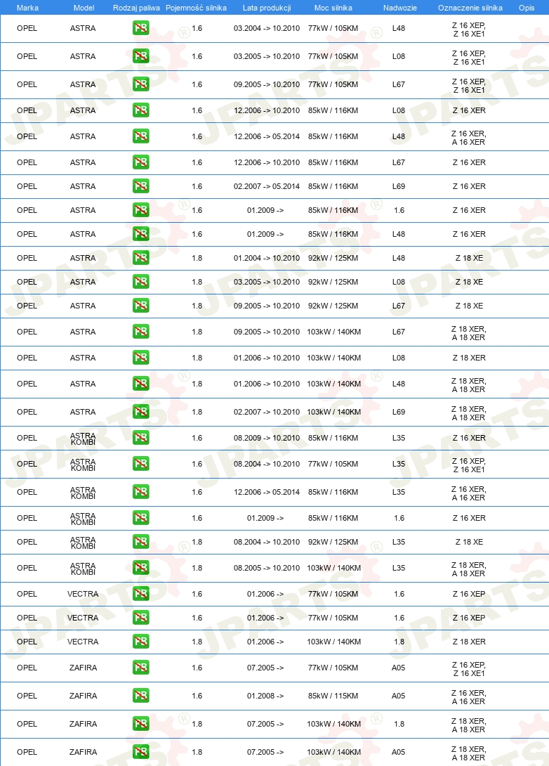Select ZAFIRA model in 01.2008 row

point(83,696)
